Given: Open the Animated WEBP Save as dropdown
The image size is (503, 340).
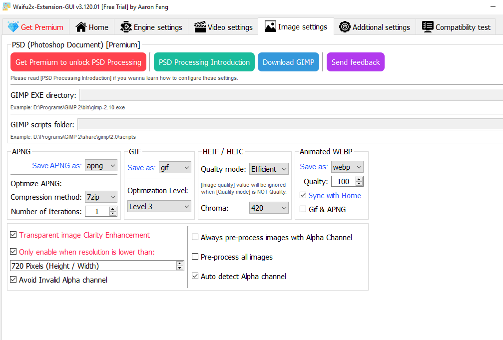Looking at the screenshot, I should 347,167.
